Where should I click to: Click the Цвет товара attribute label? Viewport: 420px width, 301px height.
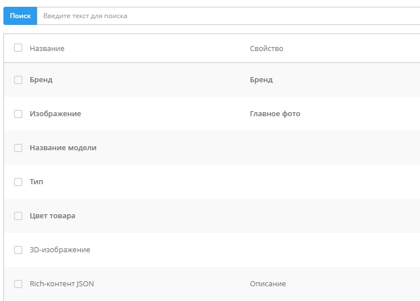click(x=52, y=216)
